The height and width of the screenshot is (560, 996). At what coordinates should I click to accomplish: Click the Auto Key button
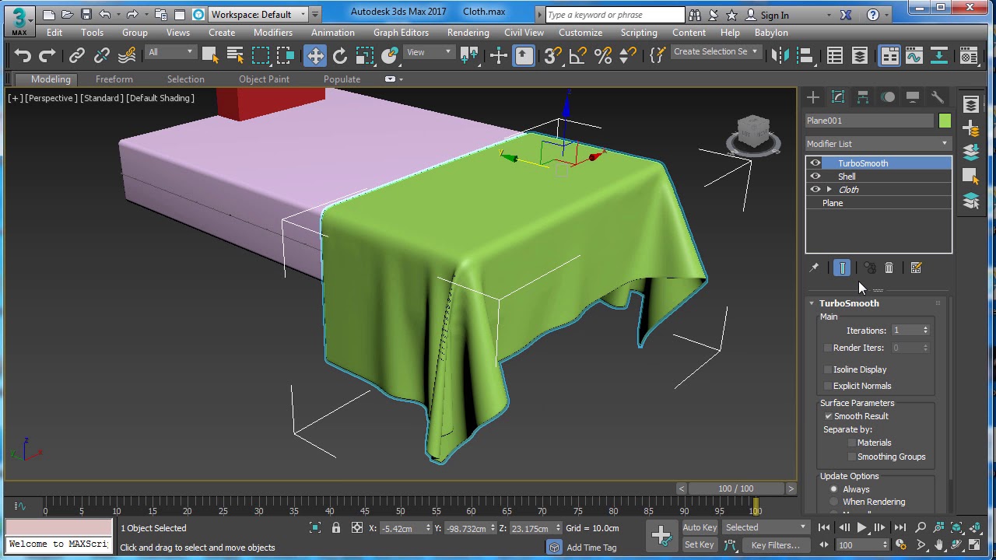tap(700, 527)
